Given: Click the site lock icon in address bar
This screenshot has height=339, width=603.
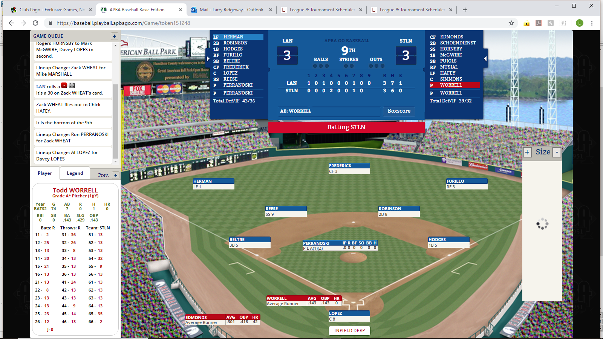Looking at the screenshot, I should click(51, 23).
